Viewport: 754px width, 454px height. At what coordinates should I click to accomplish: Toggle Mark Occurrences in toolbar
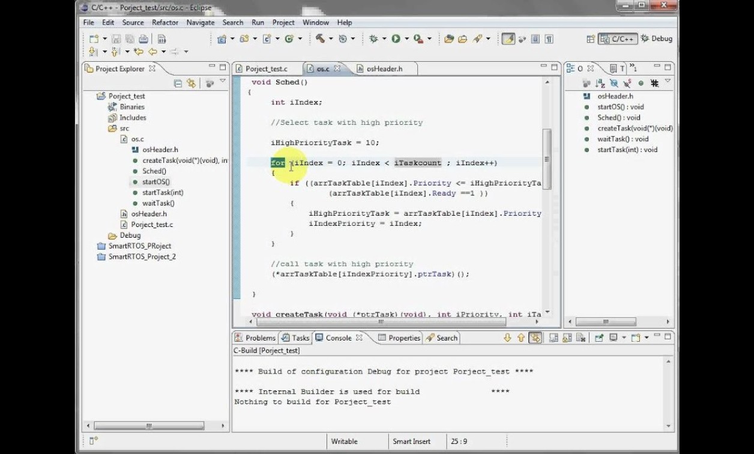click(x=508, y=39)
